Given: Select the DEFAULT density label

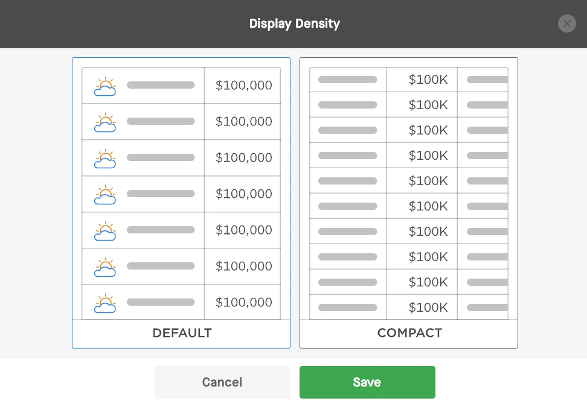Looking at the screenshot, I should point(182,333).
